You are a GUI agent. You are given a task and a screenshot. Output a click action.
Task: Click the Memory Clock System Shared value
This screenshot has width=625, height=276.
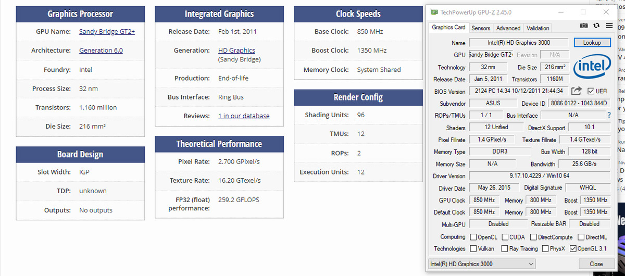point(379,70)
